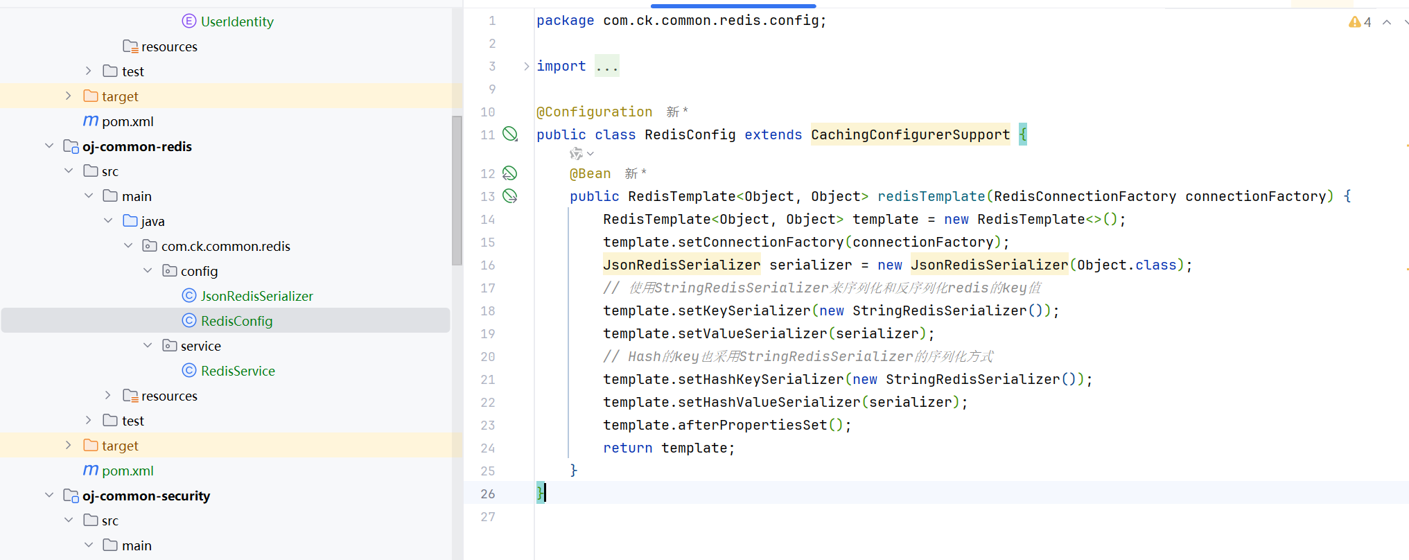This screenshot has width=1409, height=560.
Task: Collapse the service package
Action: (147, 345)
